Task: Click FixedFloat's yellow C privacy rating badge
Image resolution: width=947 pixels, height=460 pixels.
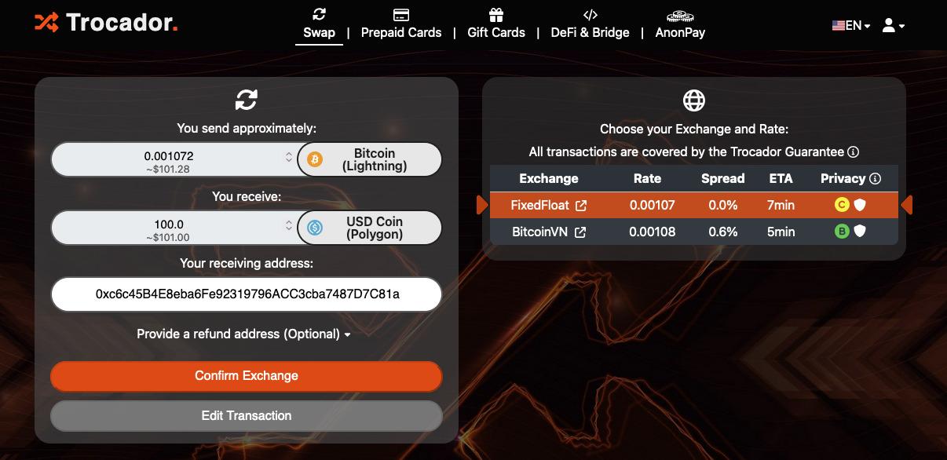Action: 842,206
